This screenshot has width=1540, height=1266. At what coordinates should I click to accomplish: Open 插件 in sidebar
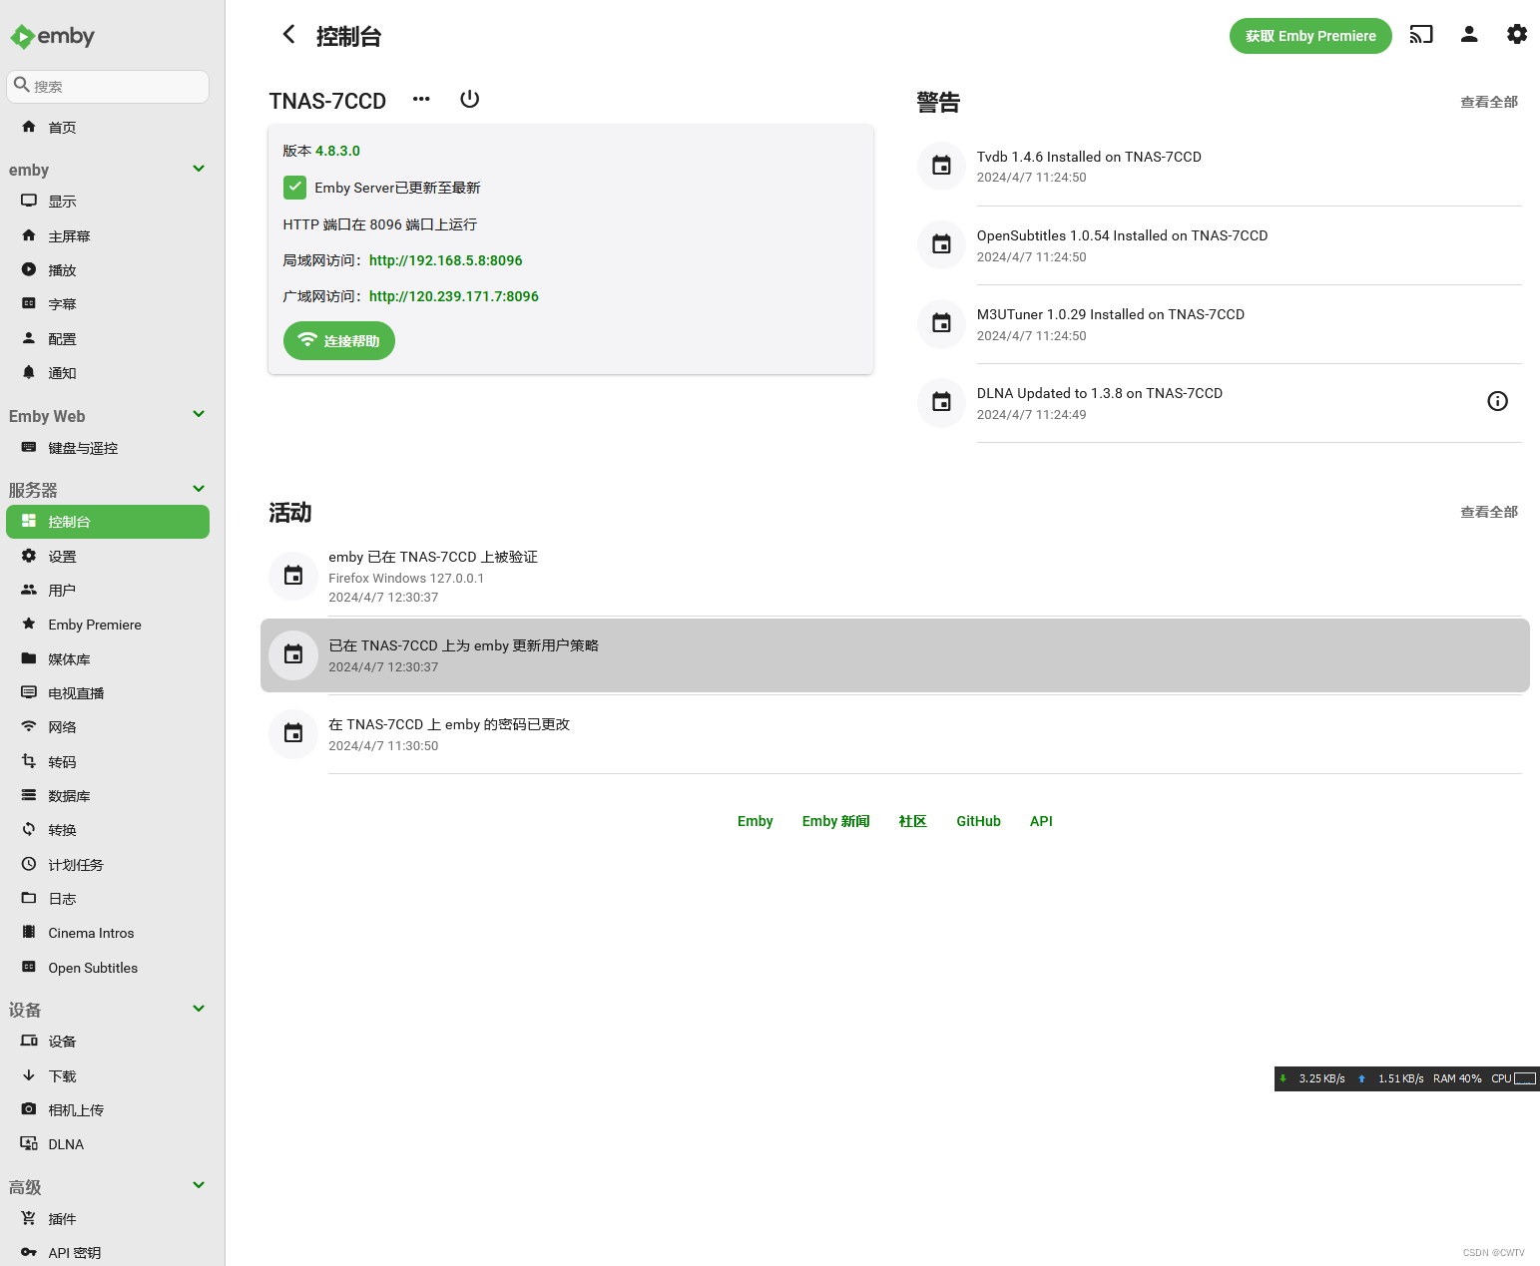pos(108,1219)
